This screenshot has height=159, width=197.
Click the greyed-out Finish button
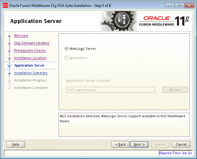pos(160,144)
